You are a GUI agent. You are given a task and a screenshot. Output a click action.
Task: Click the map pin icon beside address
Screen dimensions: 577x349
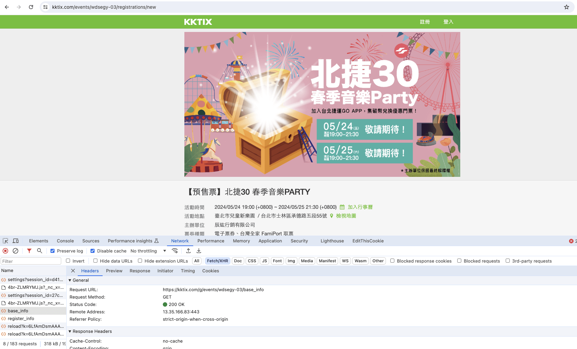pos(331,216)
